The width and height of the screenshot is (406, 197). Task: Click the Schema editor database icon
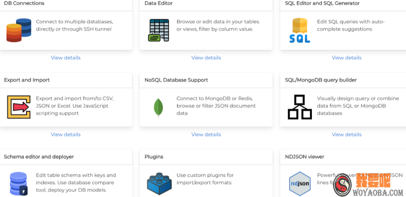(x=18, y=183)
